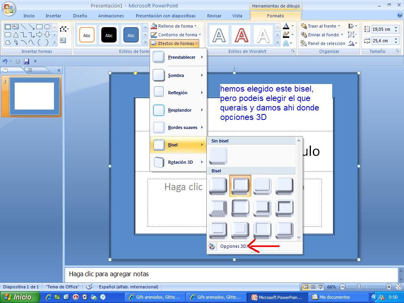Image resolution: width=404 pixels, height=303 pixels.
Task: Apply the blue Abc shape style
Action: click(131, 35)
